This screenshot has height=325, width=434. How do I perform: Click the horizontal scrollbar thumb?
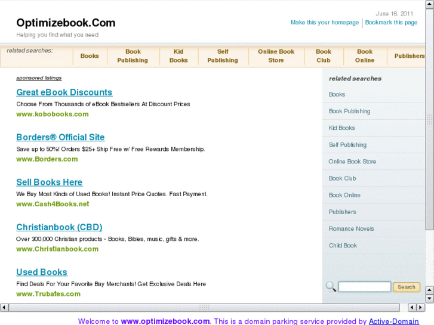pos(204,307)
